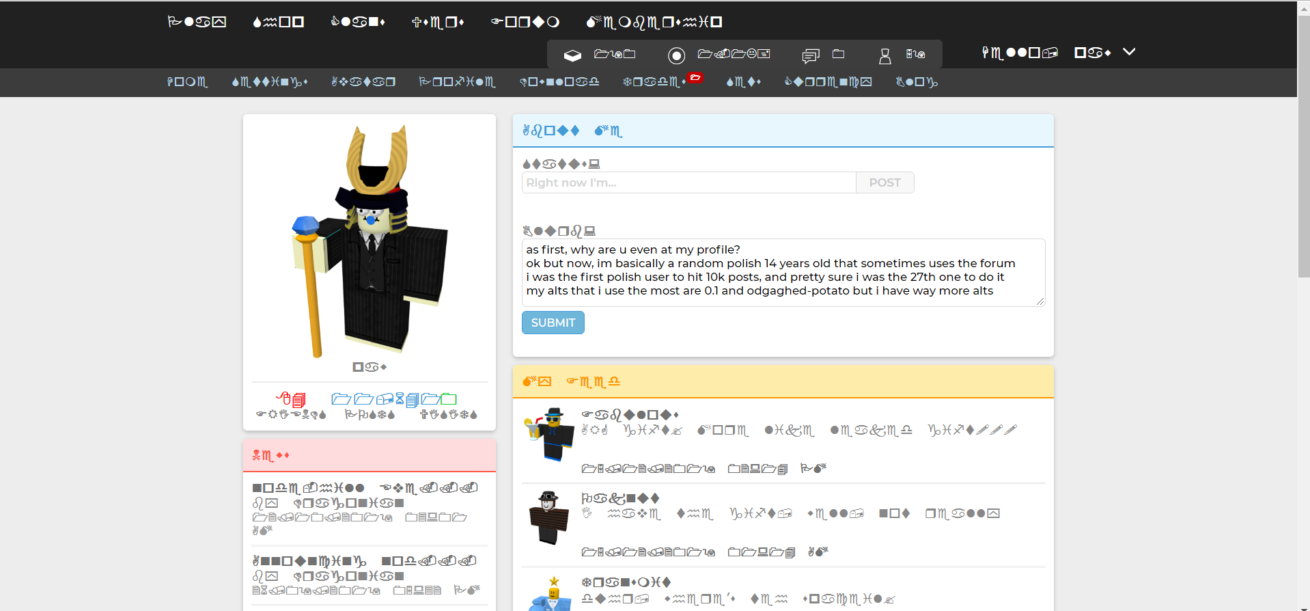Click the red notification badge on Trades
The height and width of the screenshot is (611, 1310).
695,77
